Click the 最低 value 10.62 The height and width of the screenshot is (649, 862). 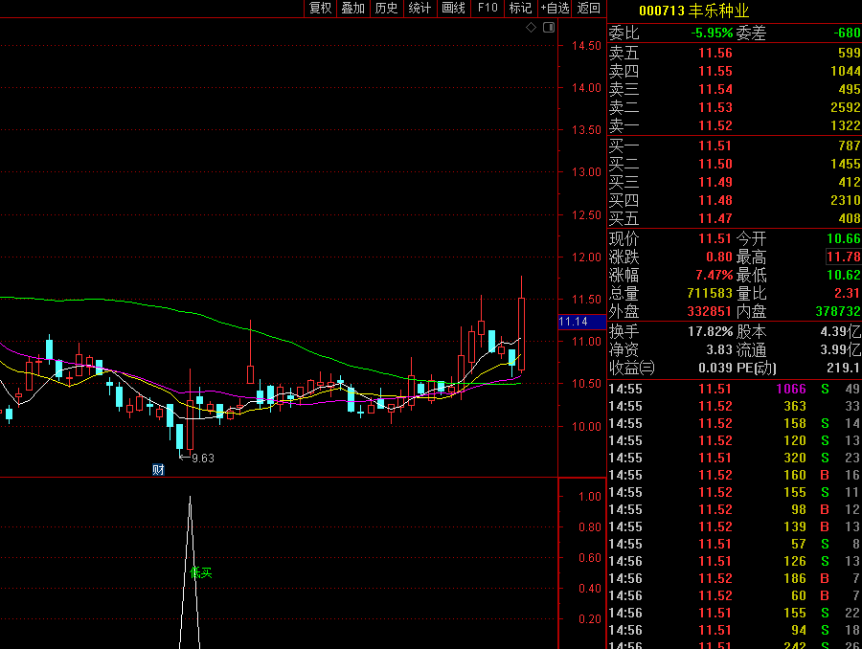pos(844,275)
